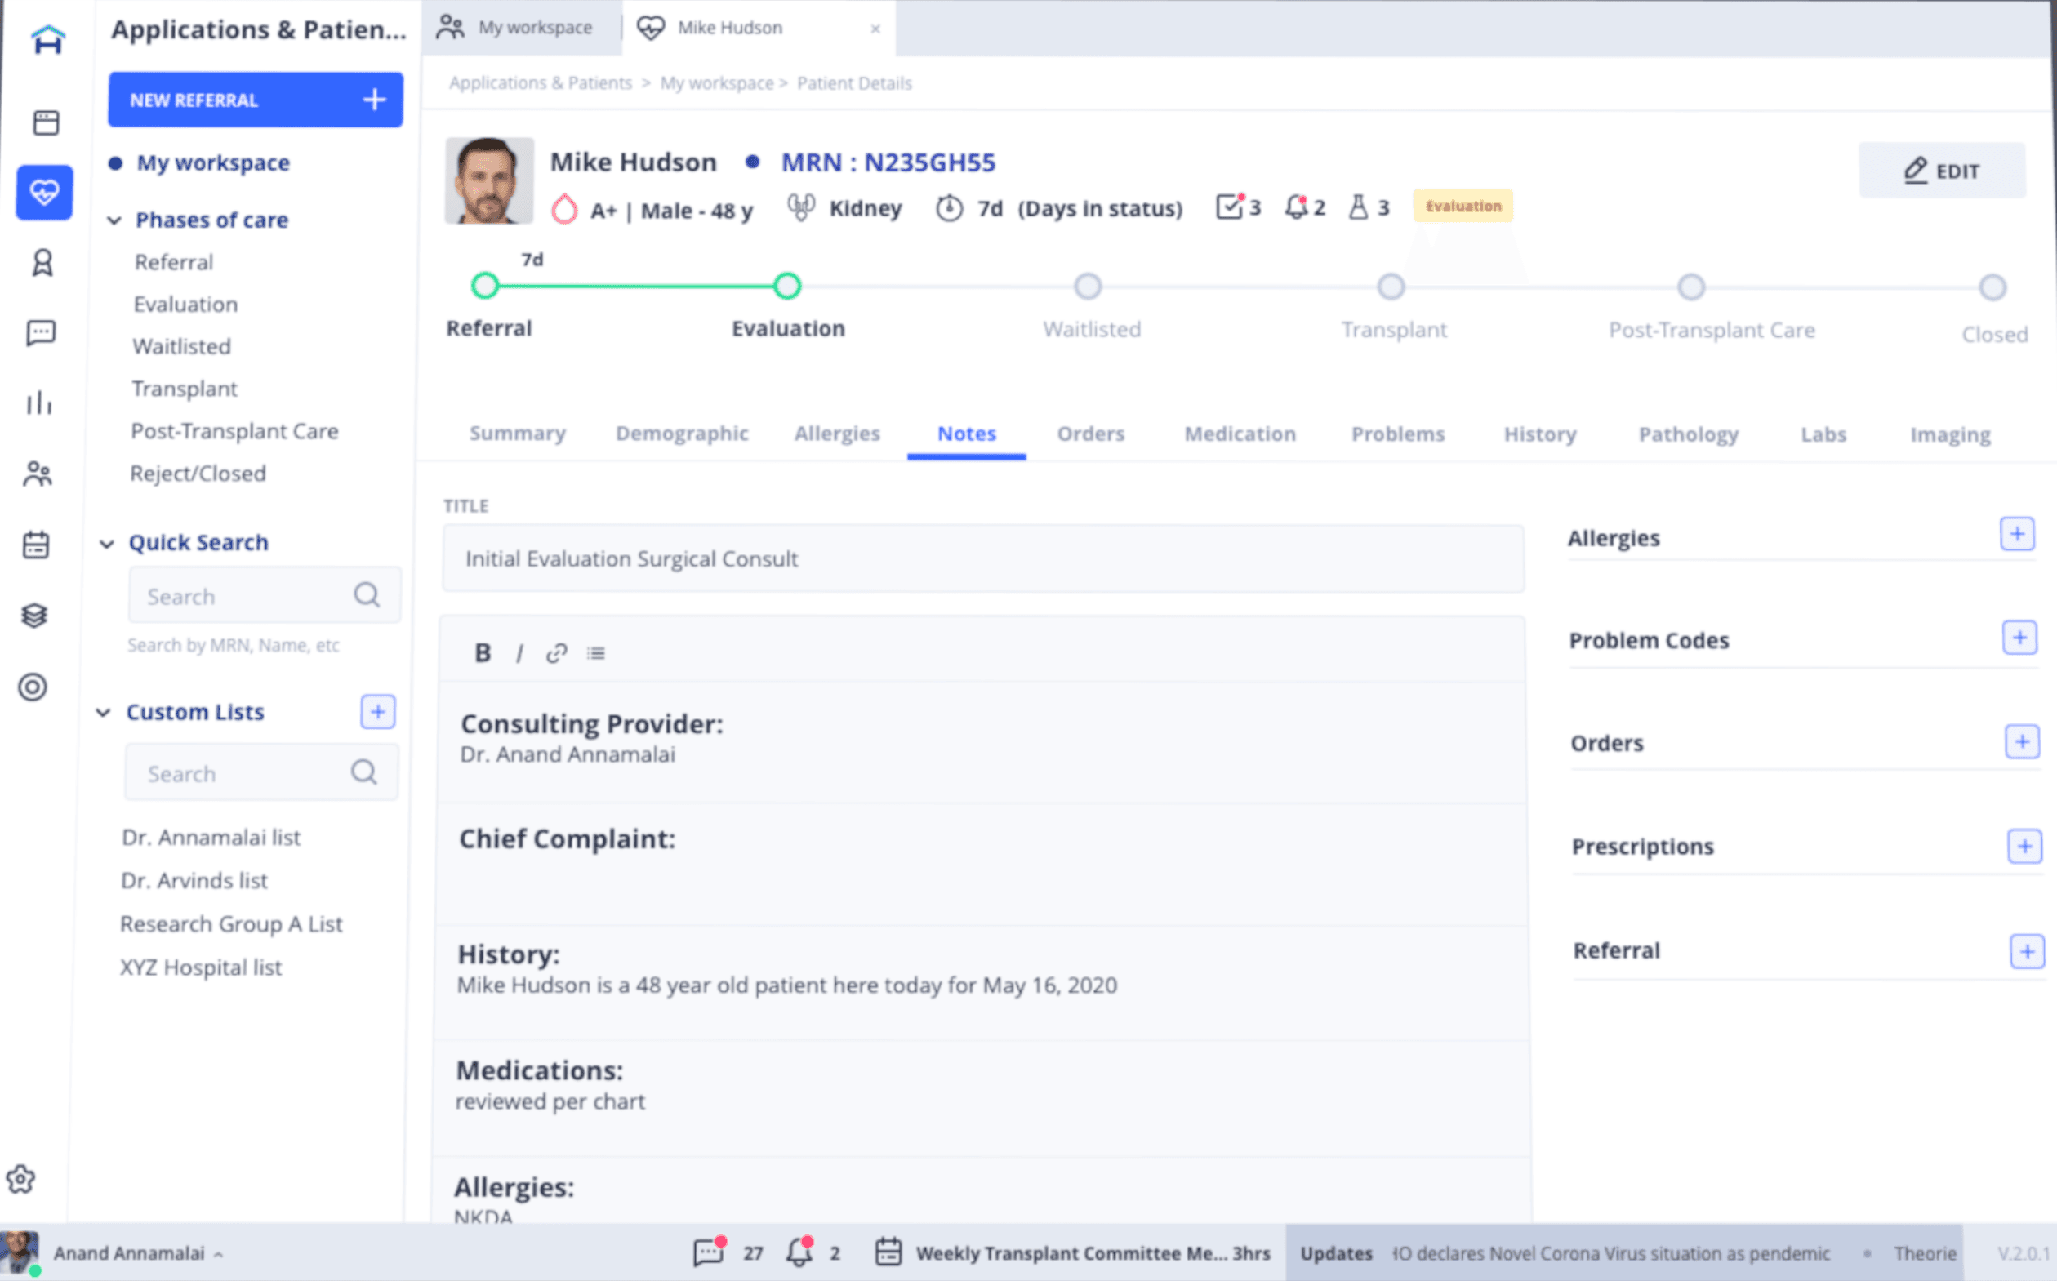Click the lab flask icon showing 3 results

[x=1359, y=207]
